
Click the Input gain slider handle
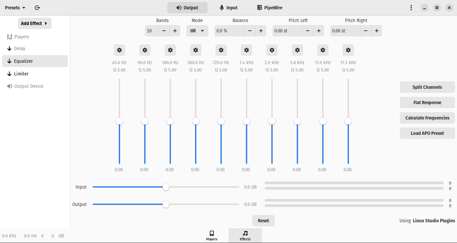point(166,187)
